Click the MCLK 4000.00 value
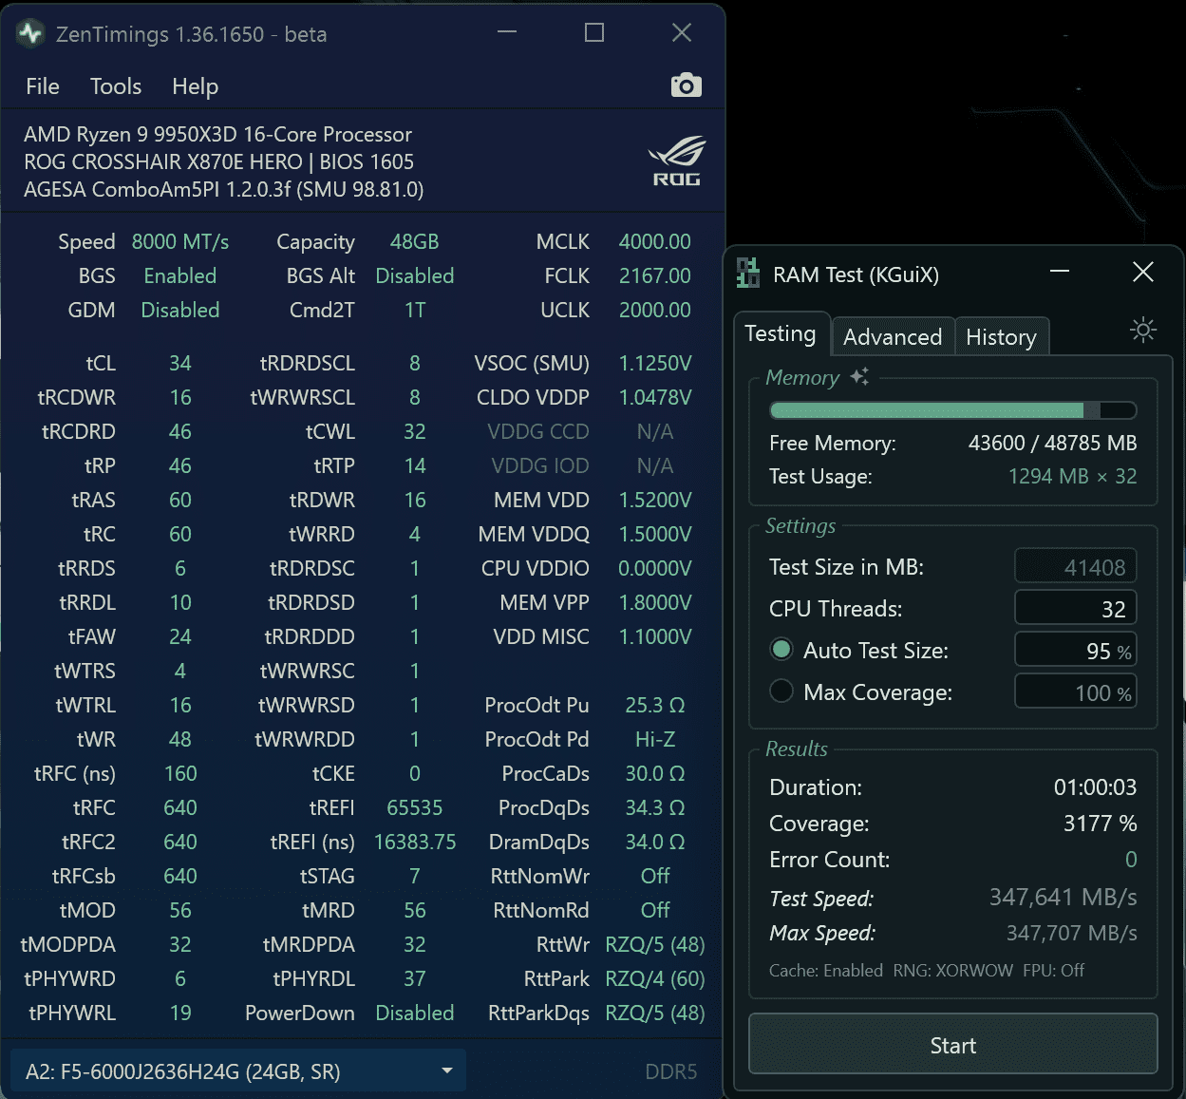This screenshot has height=1099, width=1186. tap(654, 242)
